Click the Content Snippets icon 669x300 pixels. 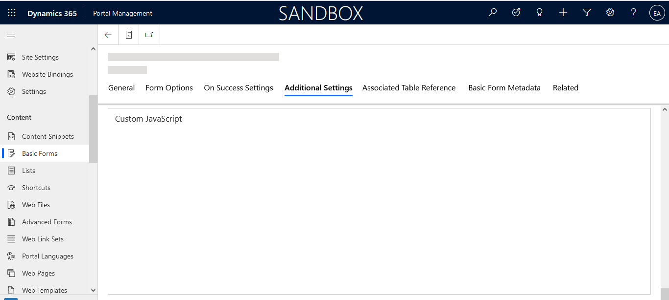[x=11, y=136]
